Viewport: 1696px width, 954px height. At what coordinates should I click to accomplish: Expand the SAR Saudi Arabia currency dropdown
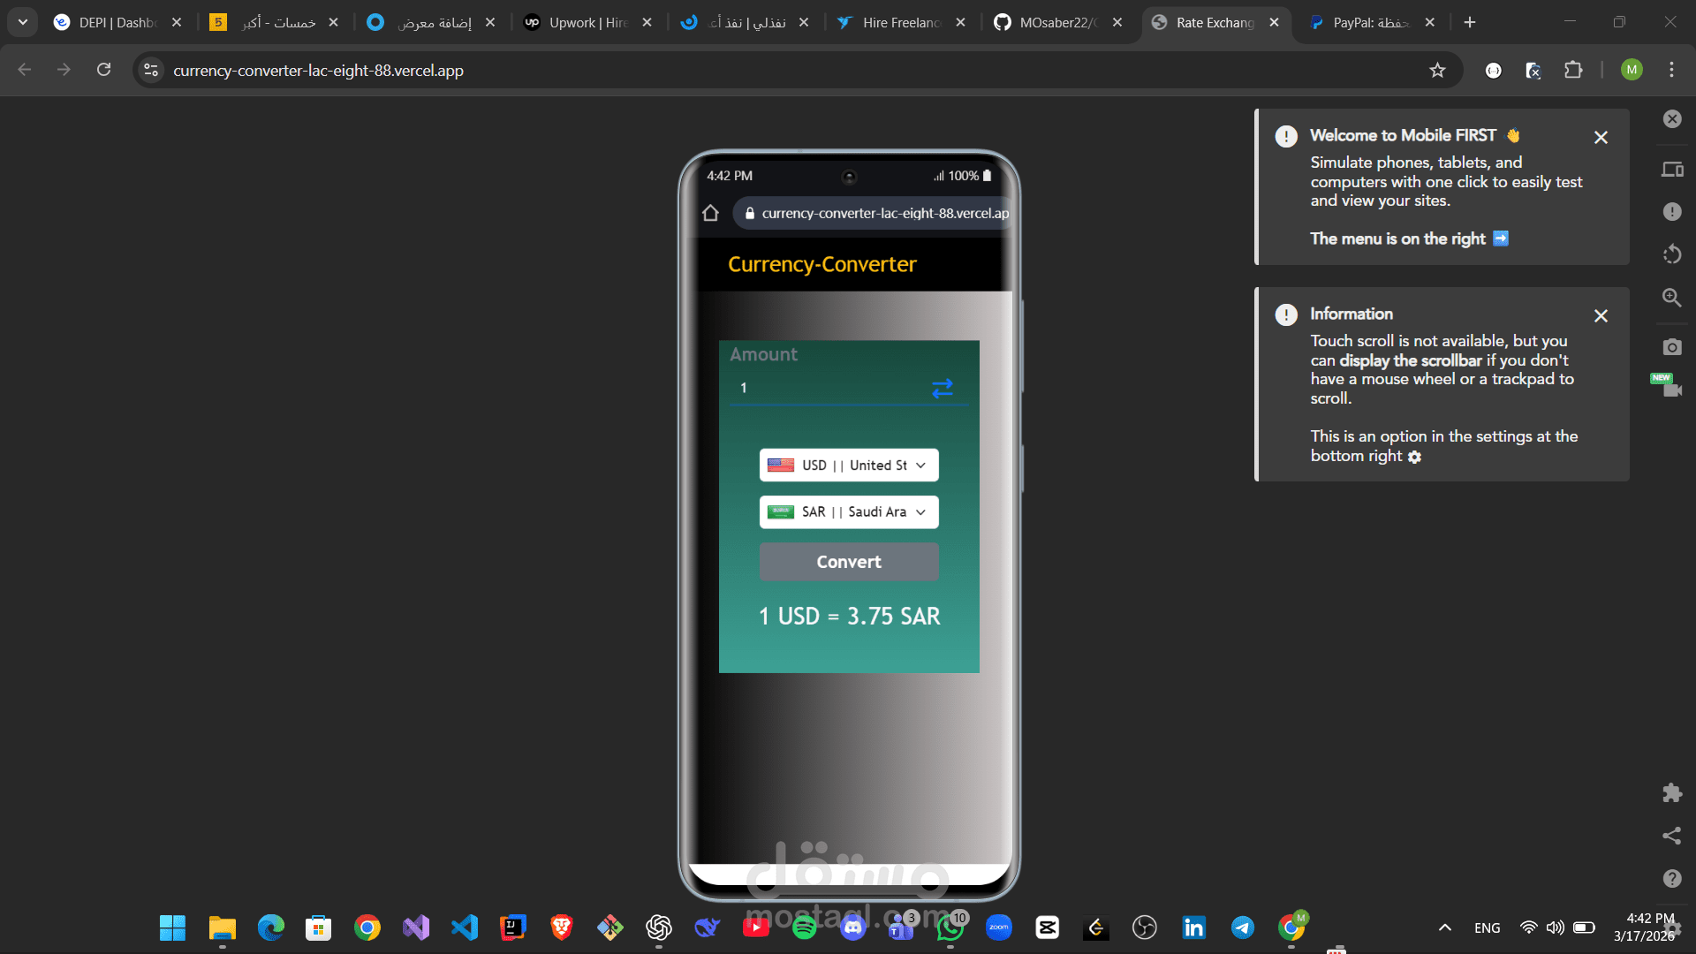pos(848,512)
